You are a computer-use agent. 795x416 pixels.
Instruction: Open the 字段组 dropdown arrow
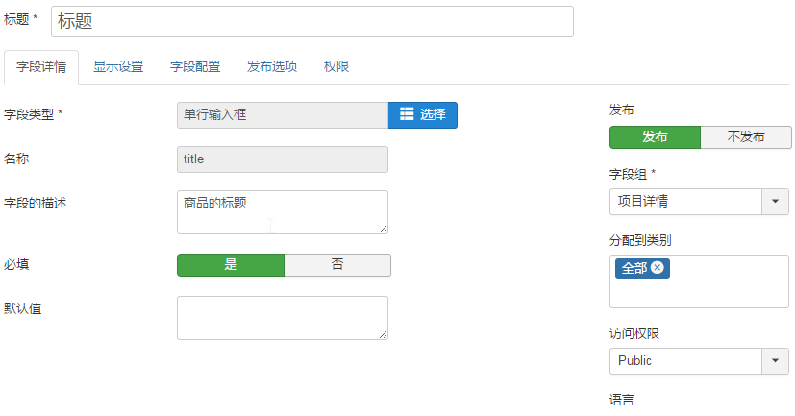(x=775, y=202)
